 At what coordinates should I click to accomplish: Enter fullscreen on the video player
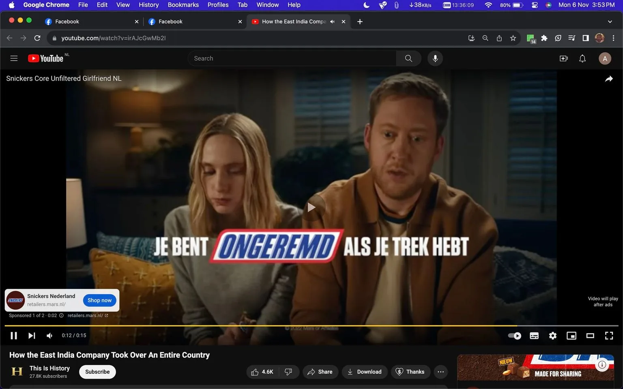[x=609, y=336]
